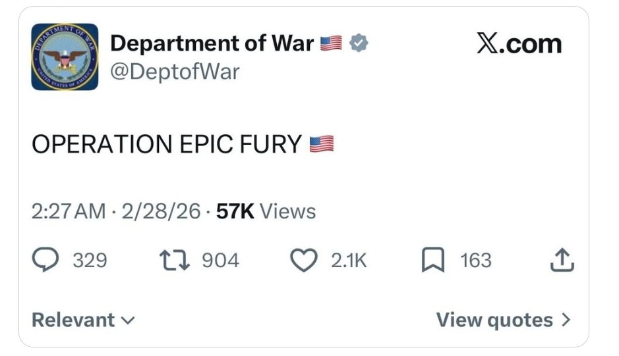The height and width of the screenshot is (356, 619).
Task: Like the post with the heart icon
Action: click(x=304, y=261)
